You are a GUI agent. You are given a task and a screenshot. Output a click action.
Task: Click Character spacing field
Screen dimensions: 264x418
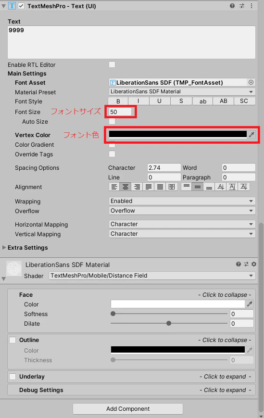point(164,168)
